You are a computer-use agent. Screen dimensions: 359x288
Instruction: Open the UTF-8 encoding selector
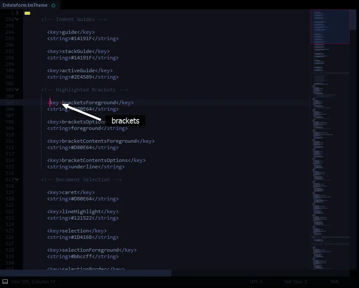256,282
